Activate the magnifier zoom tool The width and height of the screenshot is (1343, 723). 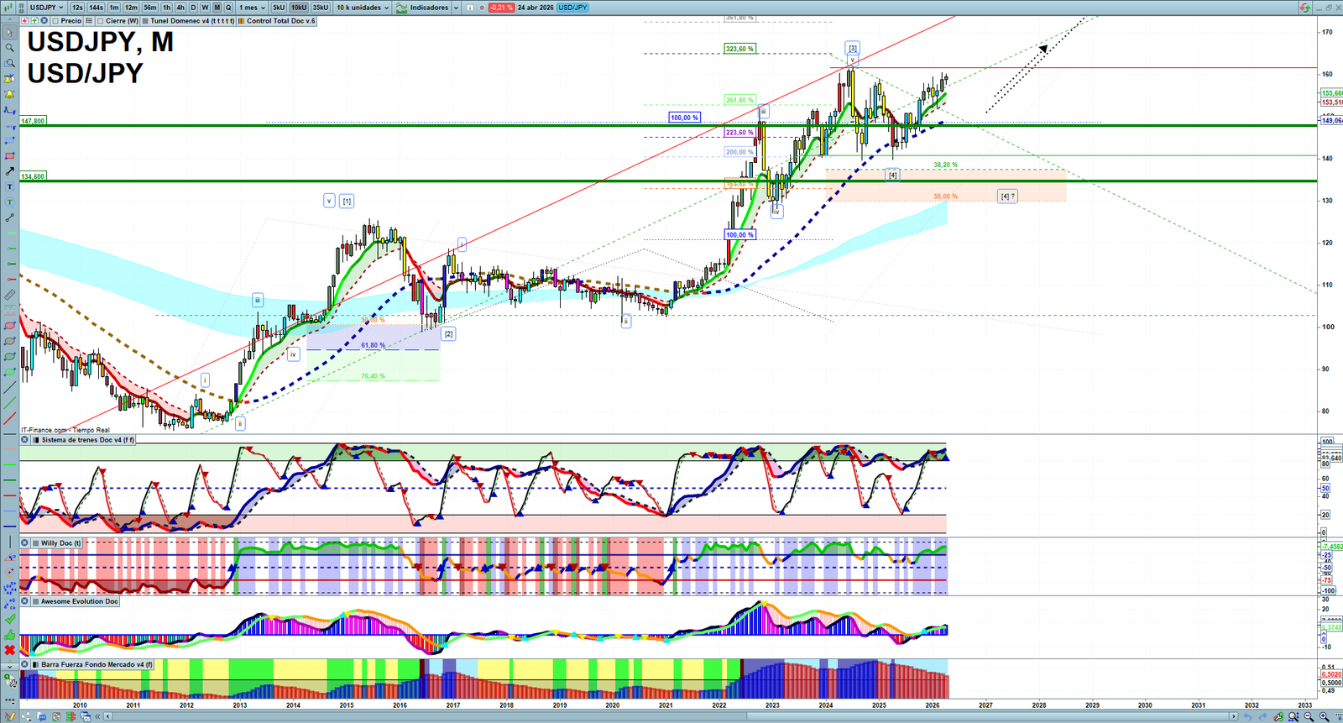point(10,48)
